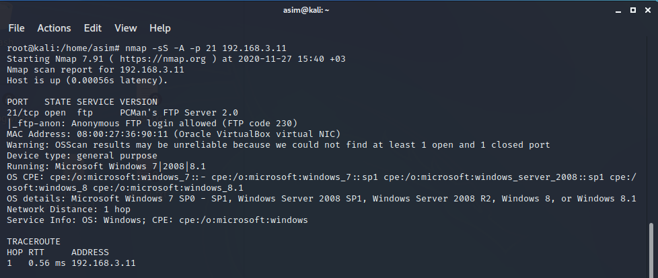This screenshot has height=278, width=658.
Task: Click the window title asim@kali: ~
Action: [x=306, y=10]
